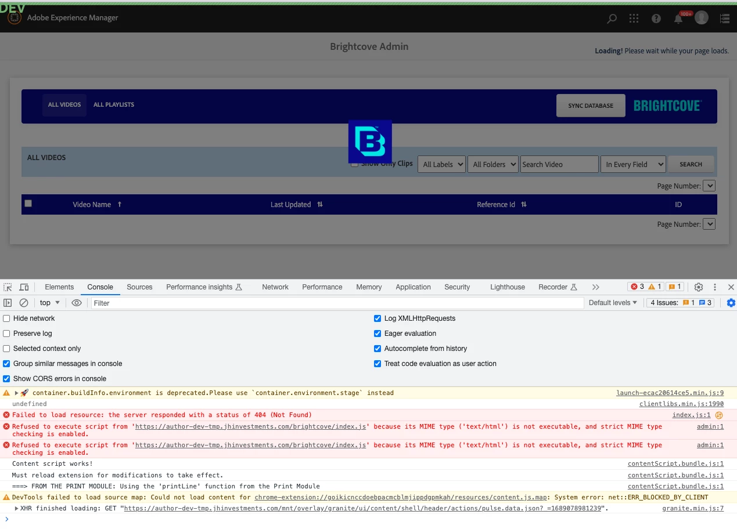Screen dimensions: 737x529
Task: Open the All Folders dropdown
Action: click(x=492, y=164)
